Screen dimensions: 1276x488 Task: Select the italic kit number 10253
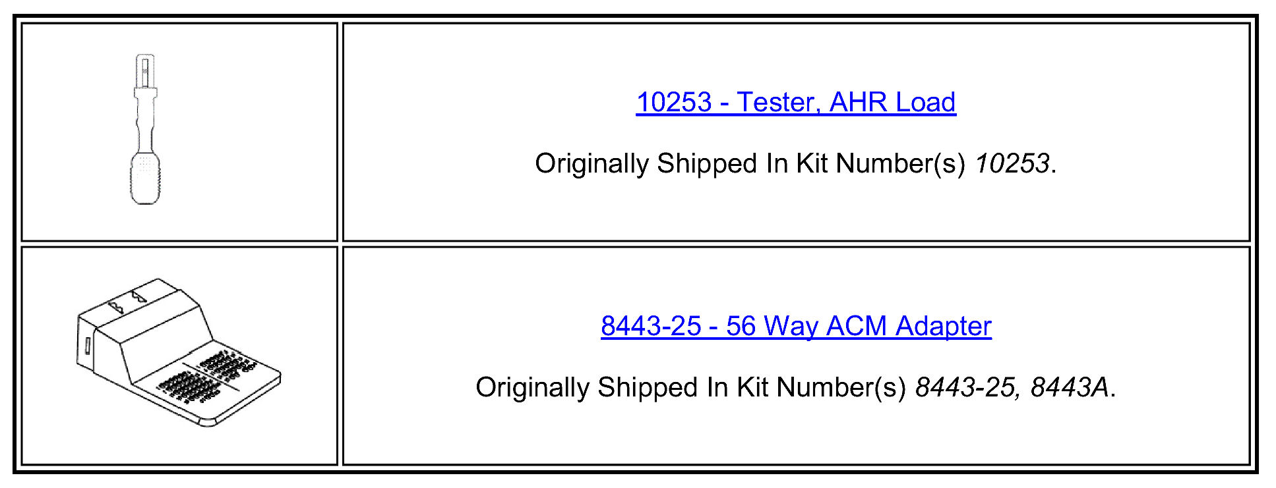[1012, 163]
